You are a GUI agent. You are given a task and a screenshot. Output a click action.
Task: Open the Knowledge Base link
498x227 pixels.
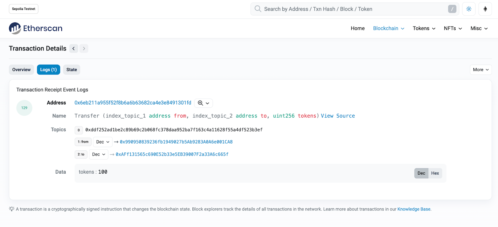pyautogui.click(x=414, y=209)
